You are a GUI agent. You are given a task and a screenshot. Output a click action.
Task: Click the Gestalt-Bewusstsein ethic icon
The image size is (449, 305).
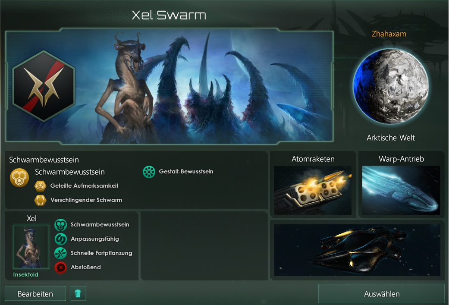pyautogui.click(x=149, y=172)
